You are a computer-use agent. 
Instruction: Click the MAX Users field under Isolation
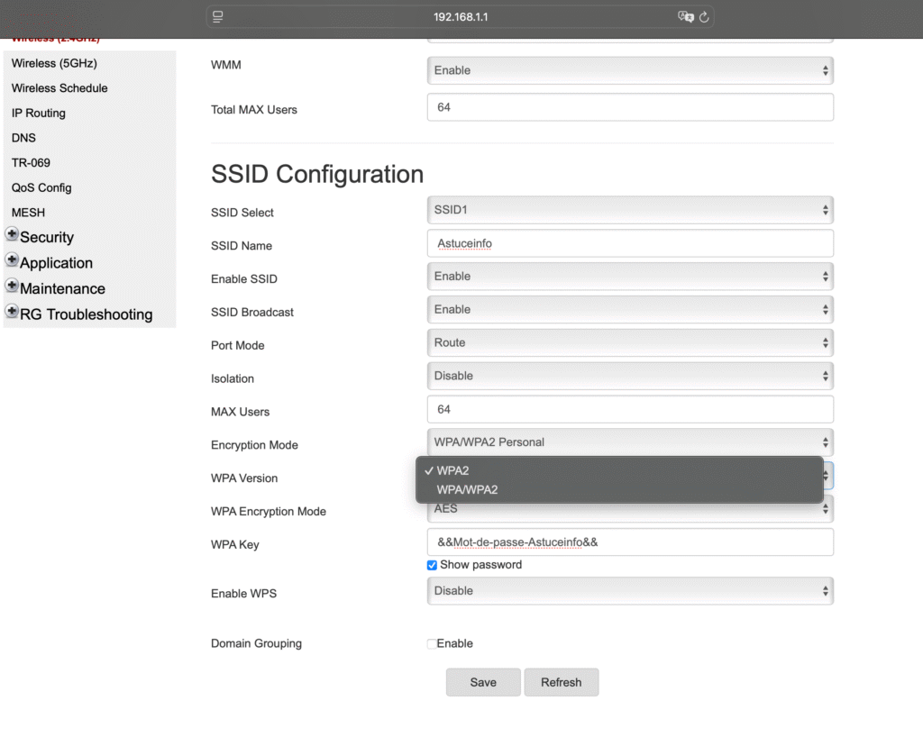pyautogui.click(x=630, y=409)
